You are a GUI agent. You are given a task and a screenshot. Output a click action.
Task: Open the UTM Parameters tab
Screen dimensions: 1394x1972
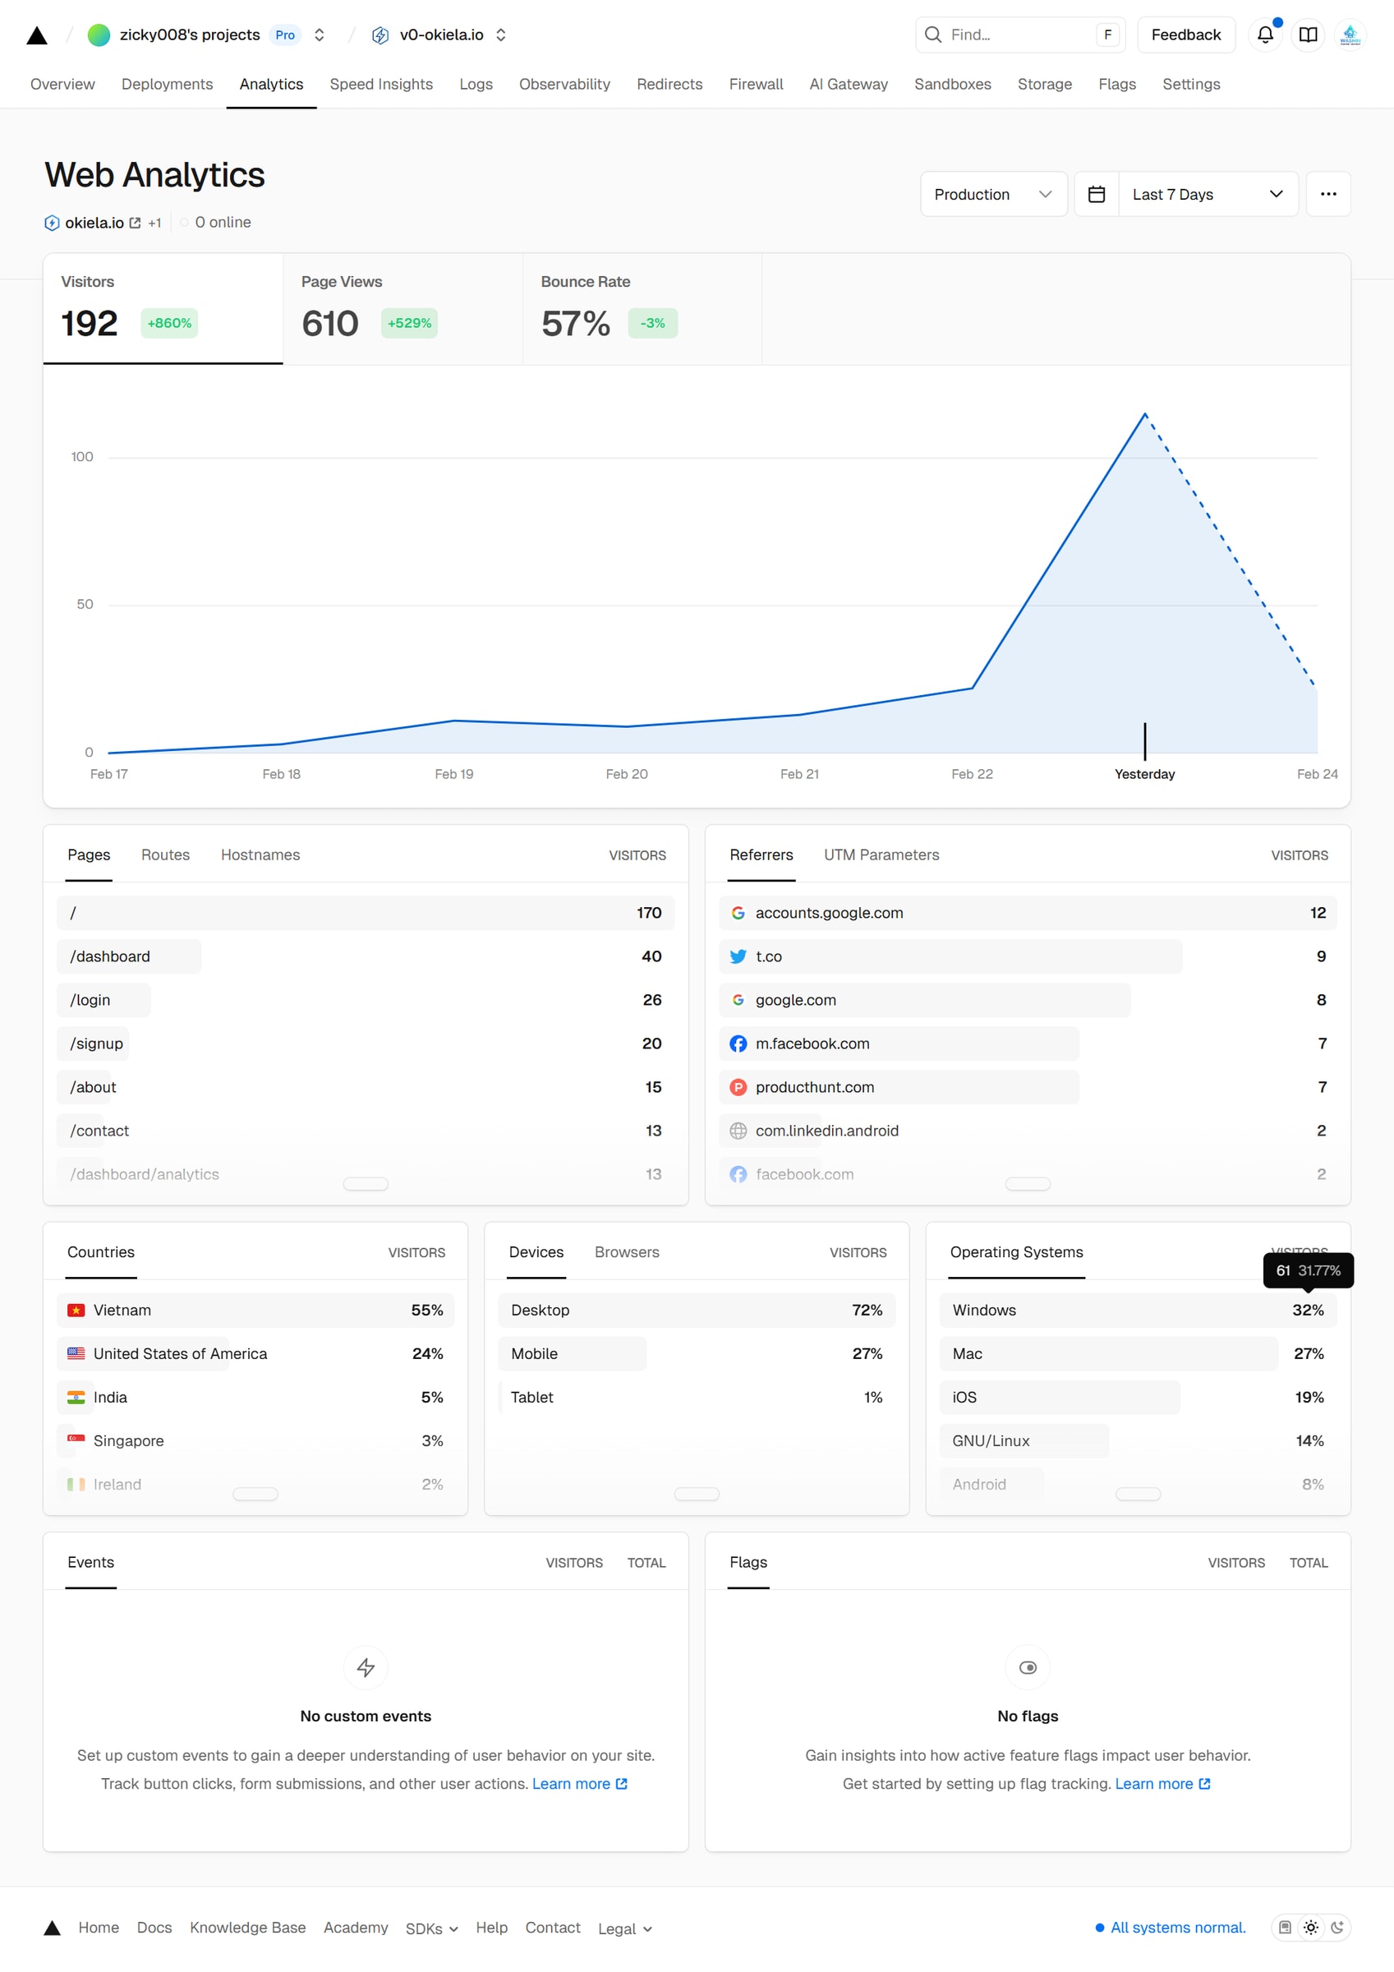point(881,855)
